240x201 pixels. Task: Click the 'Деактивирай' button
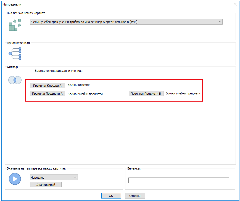point(46,185)
